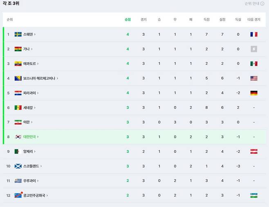Click Austria flag in Algeria's next match
The height and width of the screenshot is (207, 269).
(254, 151)
